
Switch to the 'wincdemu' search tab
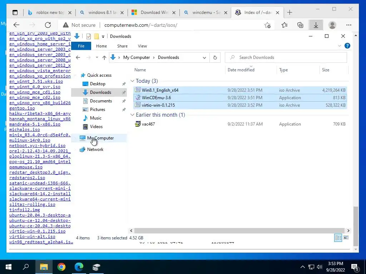tap(206, 12)
